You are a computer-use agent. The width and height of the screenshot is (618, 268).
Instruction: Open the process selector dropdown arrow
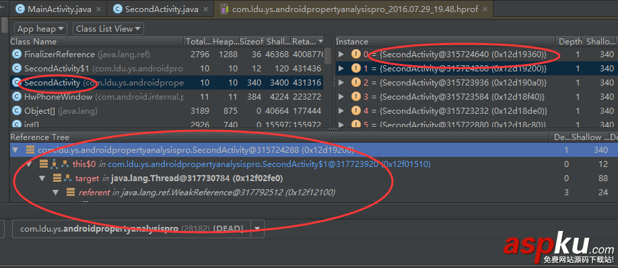click(257, 228)
